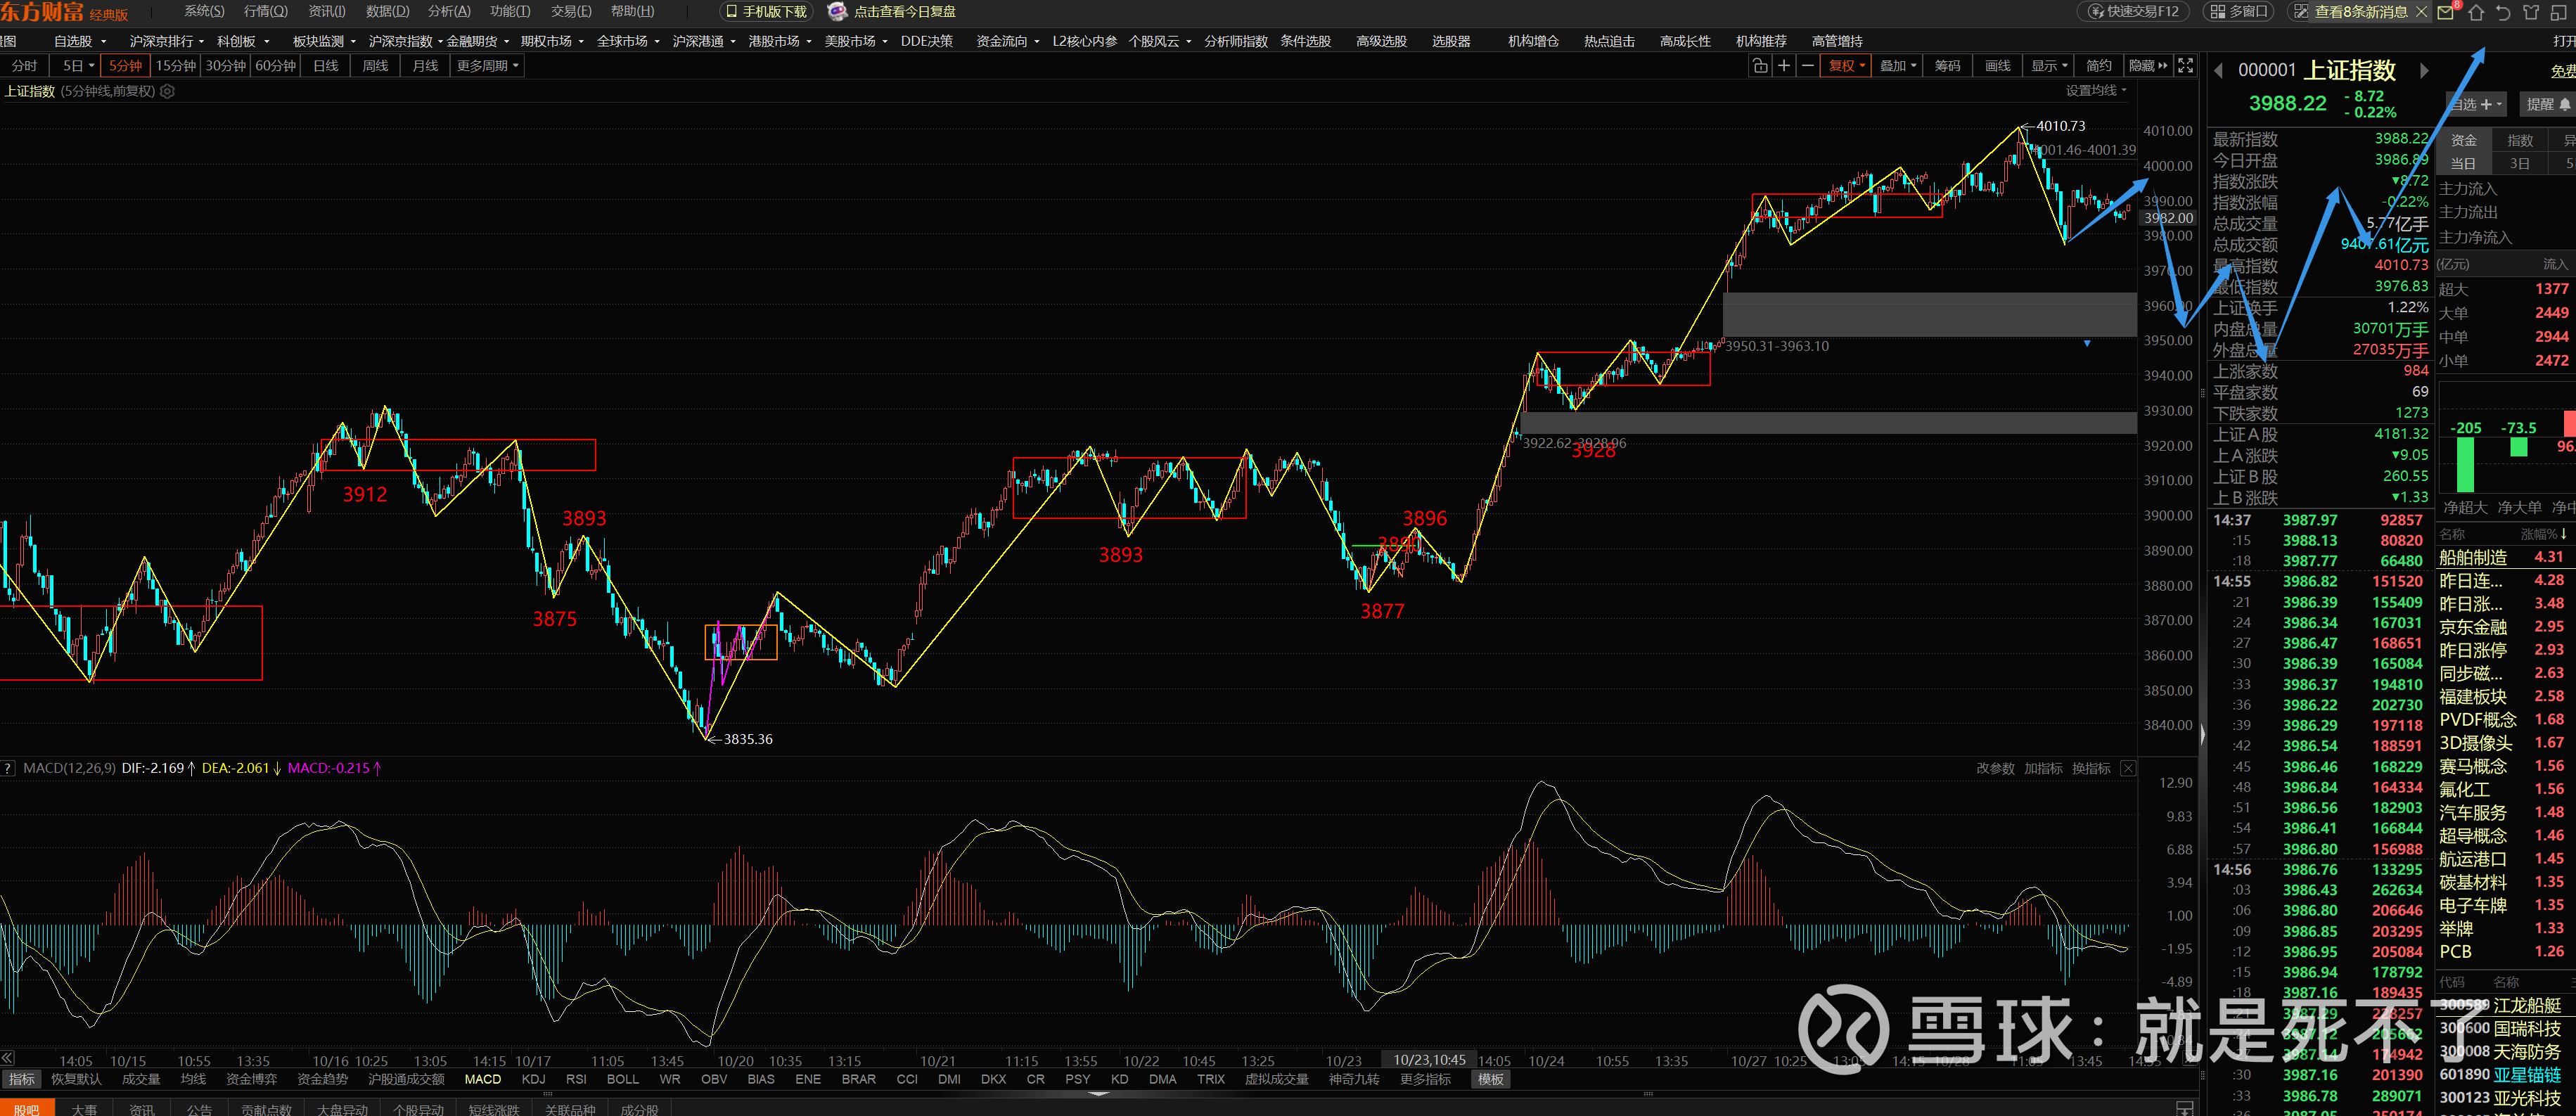The width and height of the screenshot is (2576, 1116).
Task: Zoom out chart with minus icon
Action: tap(1807, 66)
